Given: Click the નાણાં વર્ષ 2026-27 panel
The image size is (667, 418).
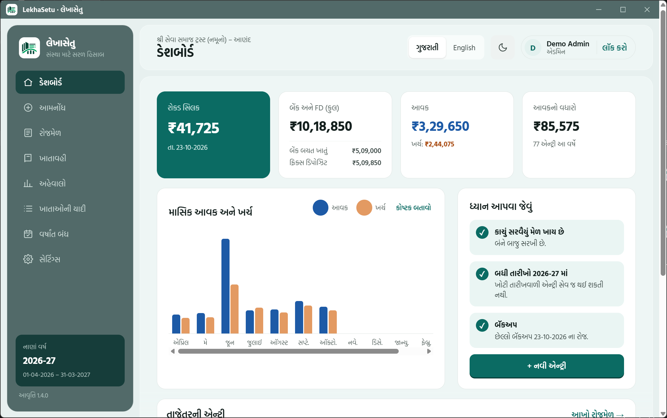Looking at the screenshot, I should [x=70, y=361].
